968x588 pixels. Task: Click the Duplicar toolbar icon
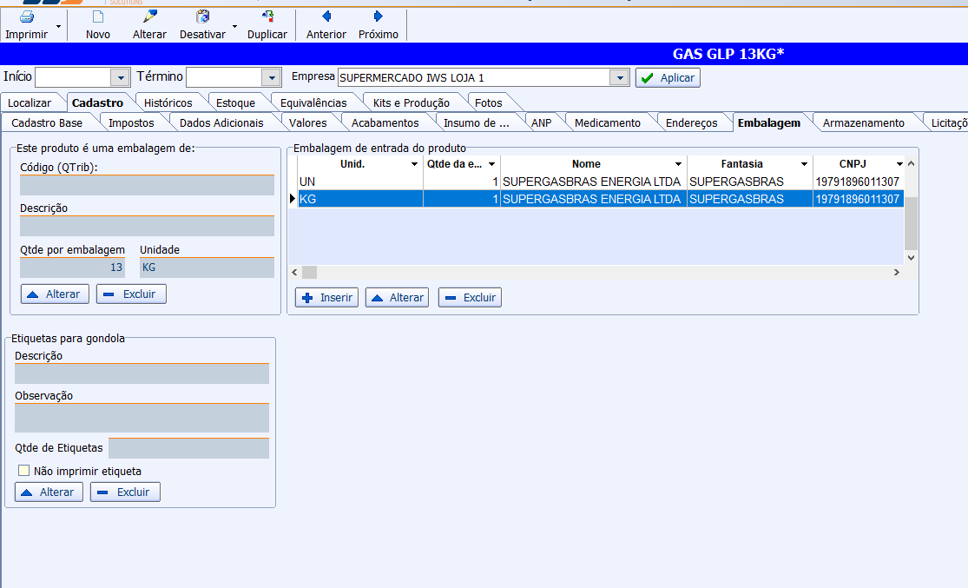click(x=267, y=17)
